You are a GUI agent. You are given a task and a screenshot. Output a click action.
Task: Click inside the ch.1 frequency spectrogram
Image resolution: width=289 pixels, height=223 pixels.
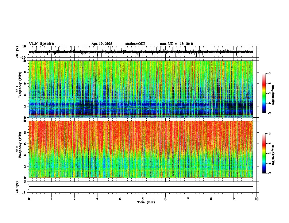click(x=141, y=89)
